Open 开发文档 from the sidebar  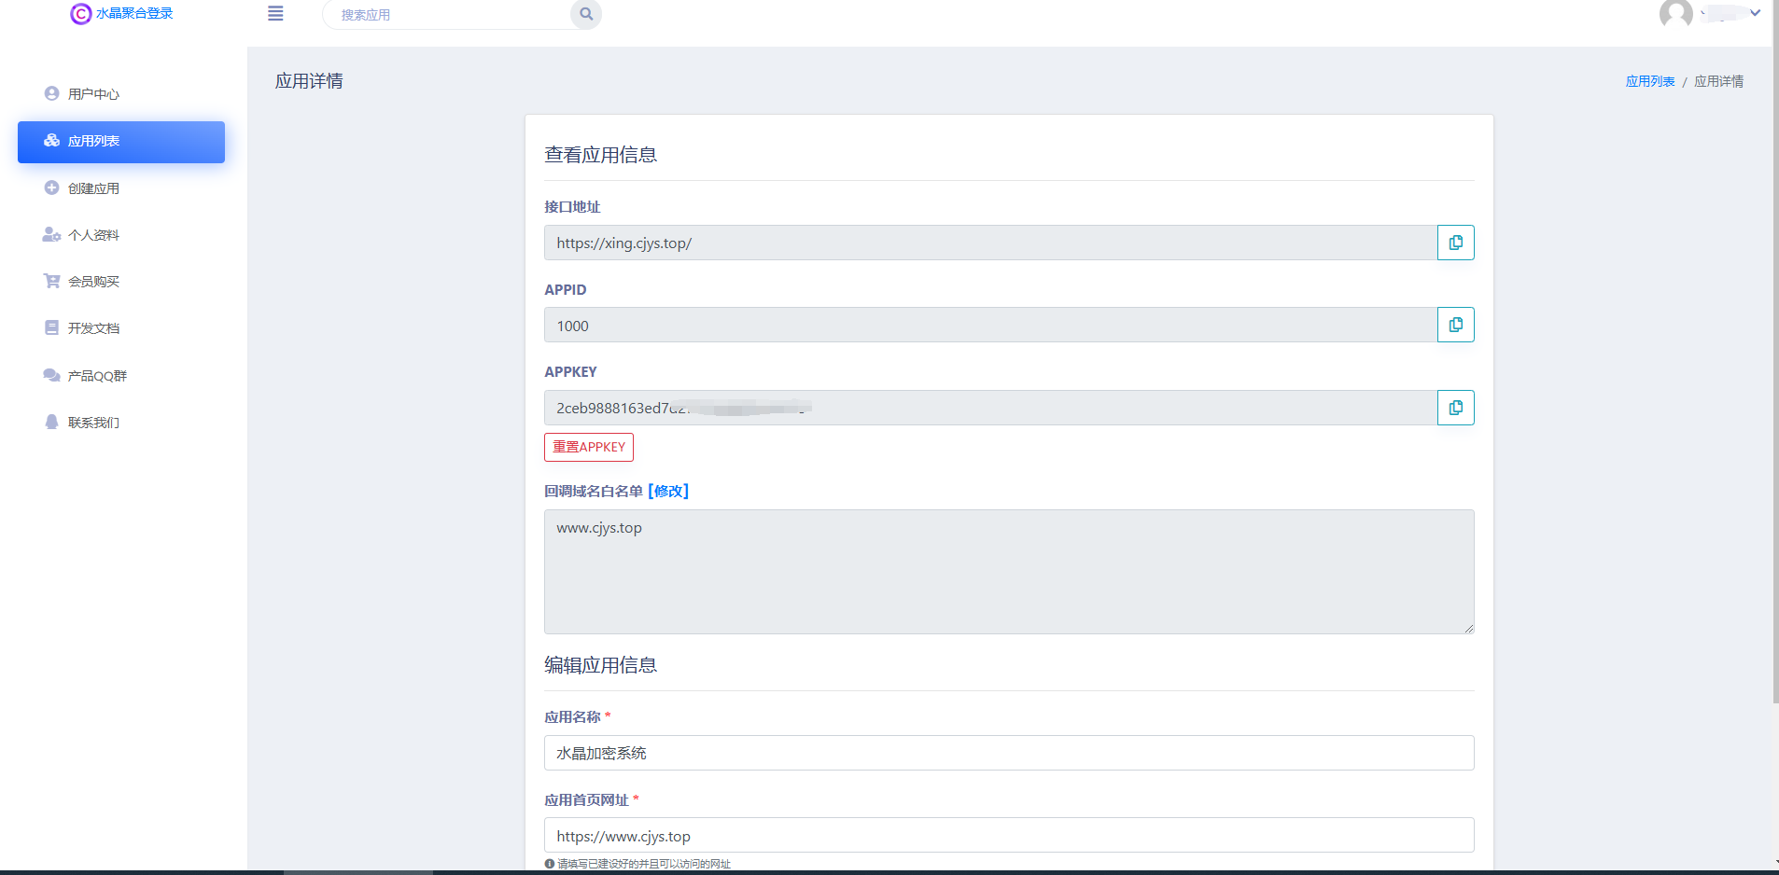(93, 328)
